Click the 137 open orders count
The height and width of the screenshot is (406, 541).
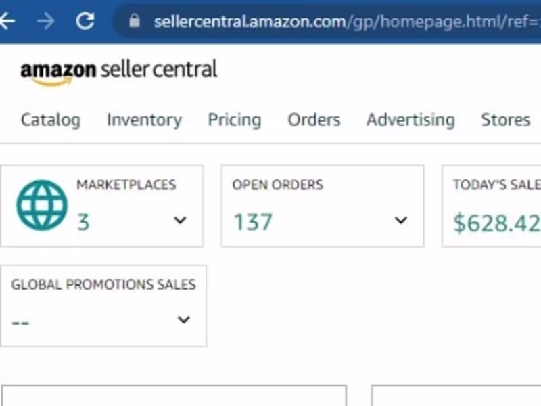(x=253, y=222)
